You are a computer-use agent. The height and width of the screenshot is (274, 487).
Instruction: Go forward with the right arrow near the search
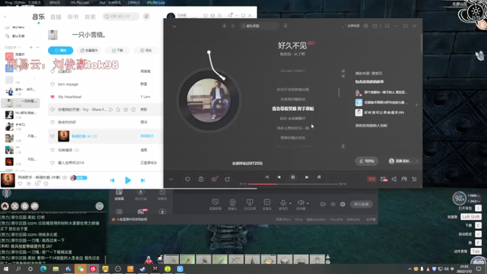click(x=233, y=26)
